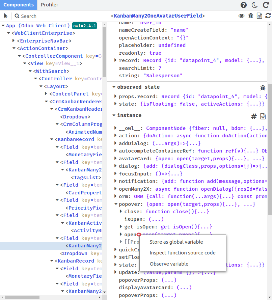This screenshot has height=300, width=272.
Task: Open the help question mark icon
Action: point(244,5)
